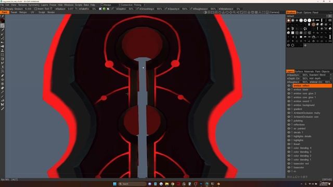Image resolution: width=333 pixels, height=187 pixels.
Task: Click the first white X icon left of the green sphere
Action: click(100, 9)
